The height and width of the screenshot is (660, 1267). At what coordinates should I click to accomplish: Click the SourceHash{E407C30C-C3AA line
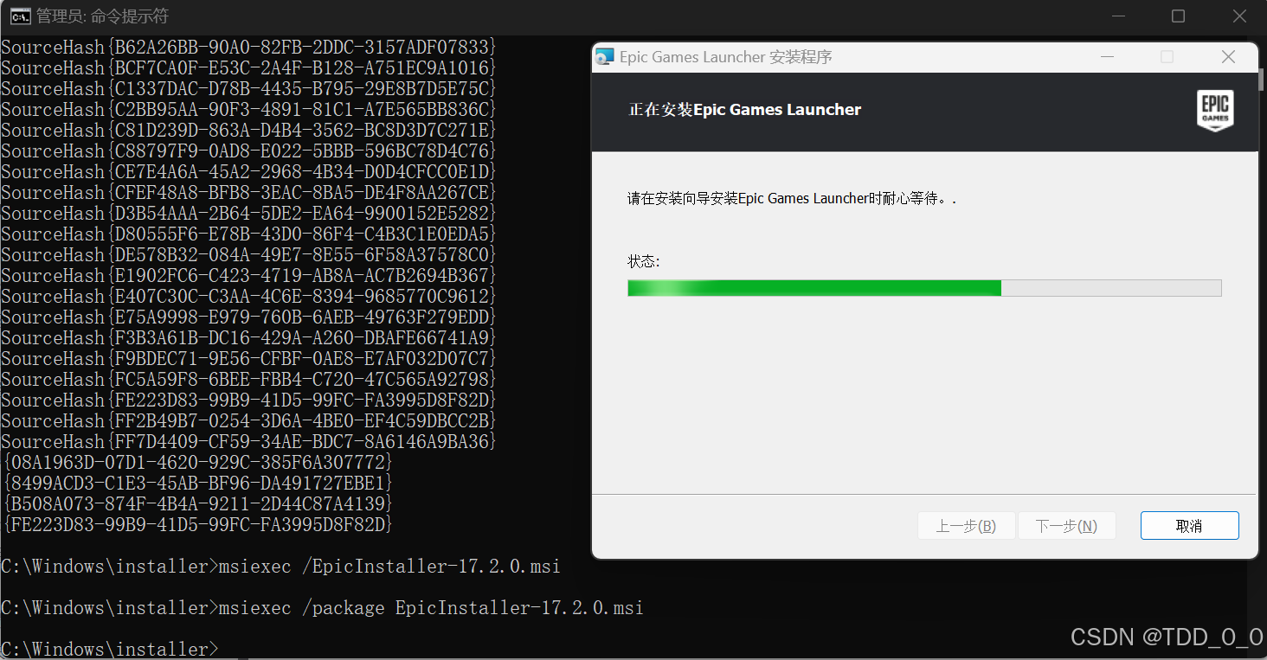point(249,297)
